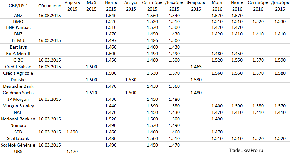
Task: Click the TradeLikeaPro.ru watermark text
Action: tap(246, 150)
